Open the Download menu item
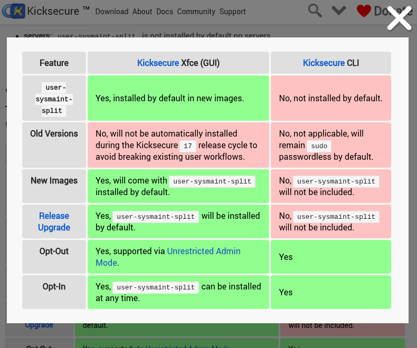Image resolution: width=417 pixels, height=348 pixels. click(x=112, y=12)
